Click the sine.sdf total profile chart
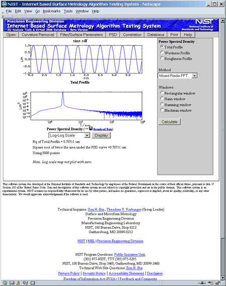 click(x=86, y=59)
